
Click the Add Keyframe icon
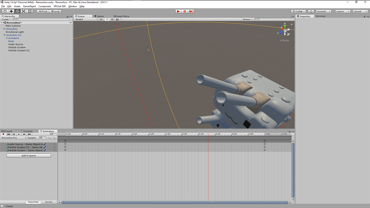(49, 138)
